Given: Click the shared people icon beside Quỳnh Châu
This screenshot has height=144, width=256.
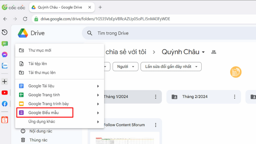Looking at the screenshot, I should (x=213, y=52).
